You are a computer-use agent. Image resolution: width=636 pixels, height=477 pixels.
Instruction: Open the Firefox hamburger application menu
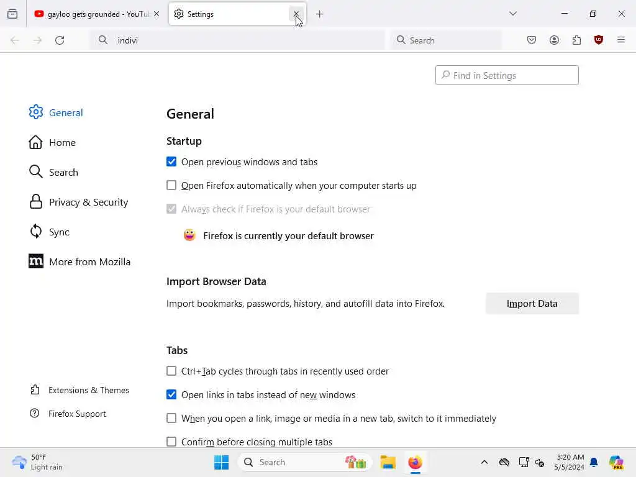pos(621,40)
